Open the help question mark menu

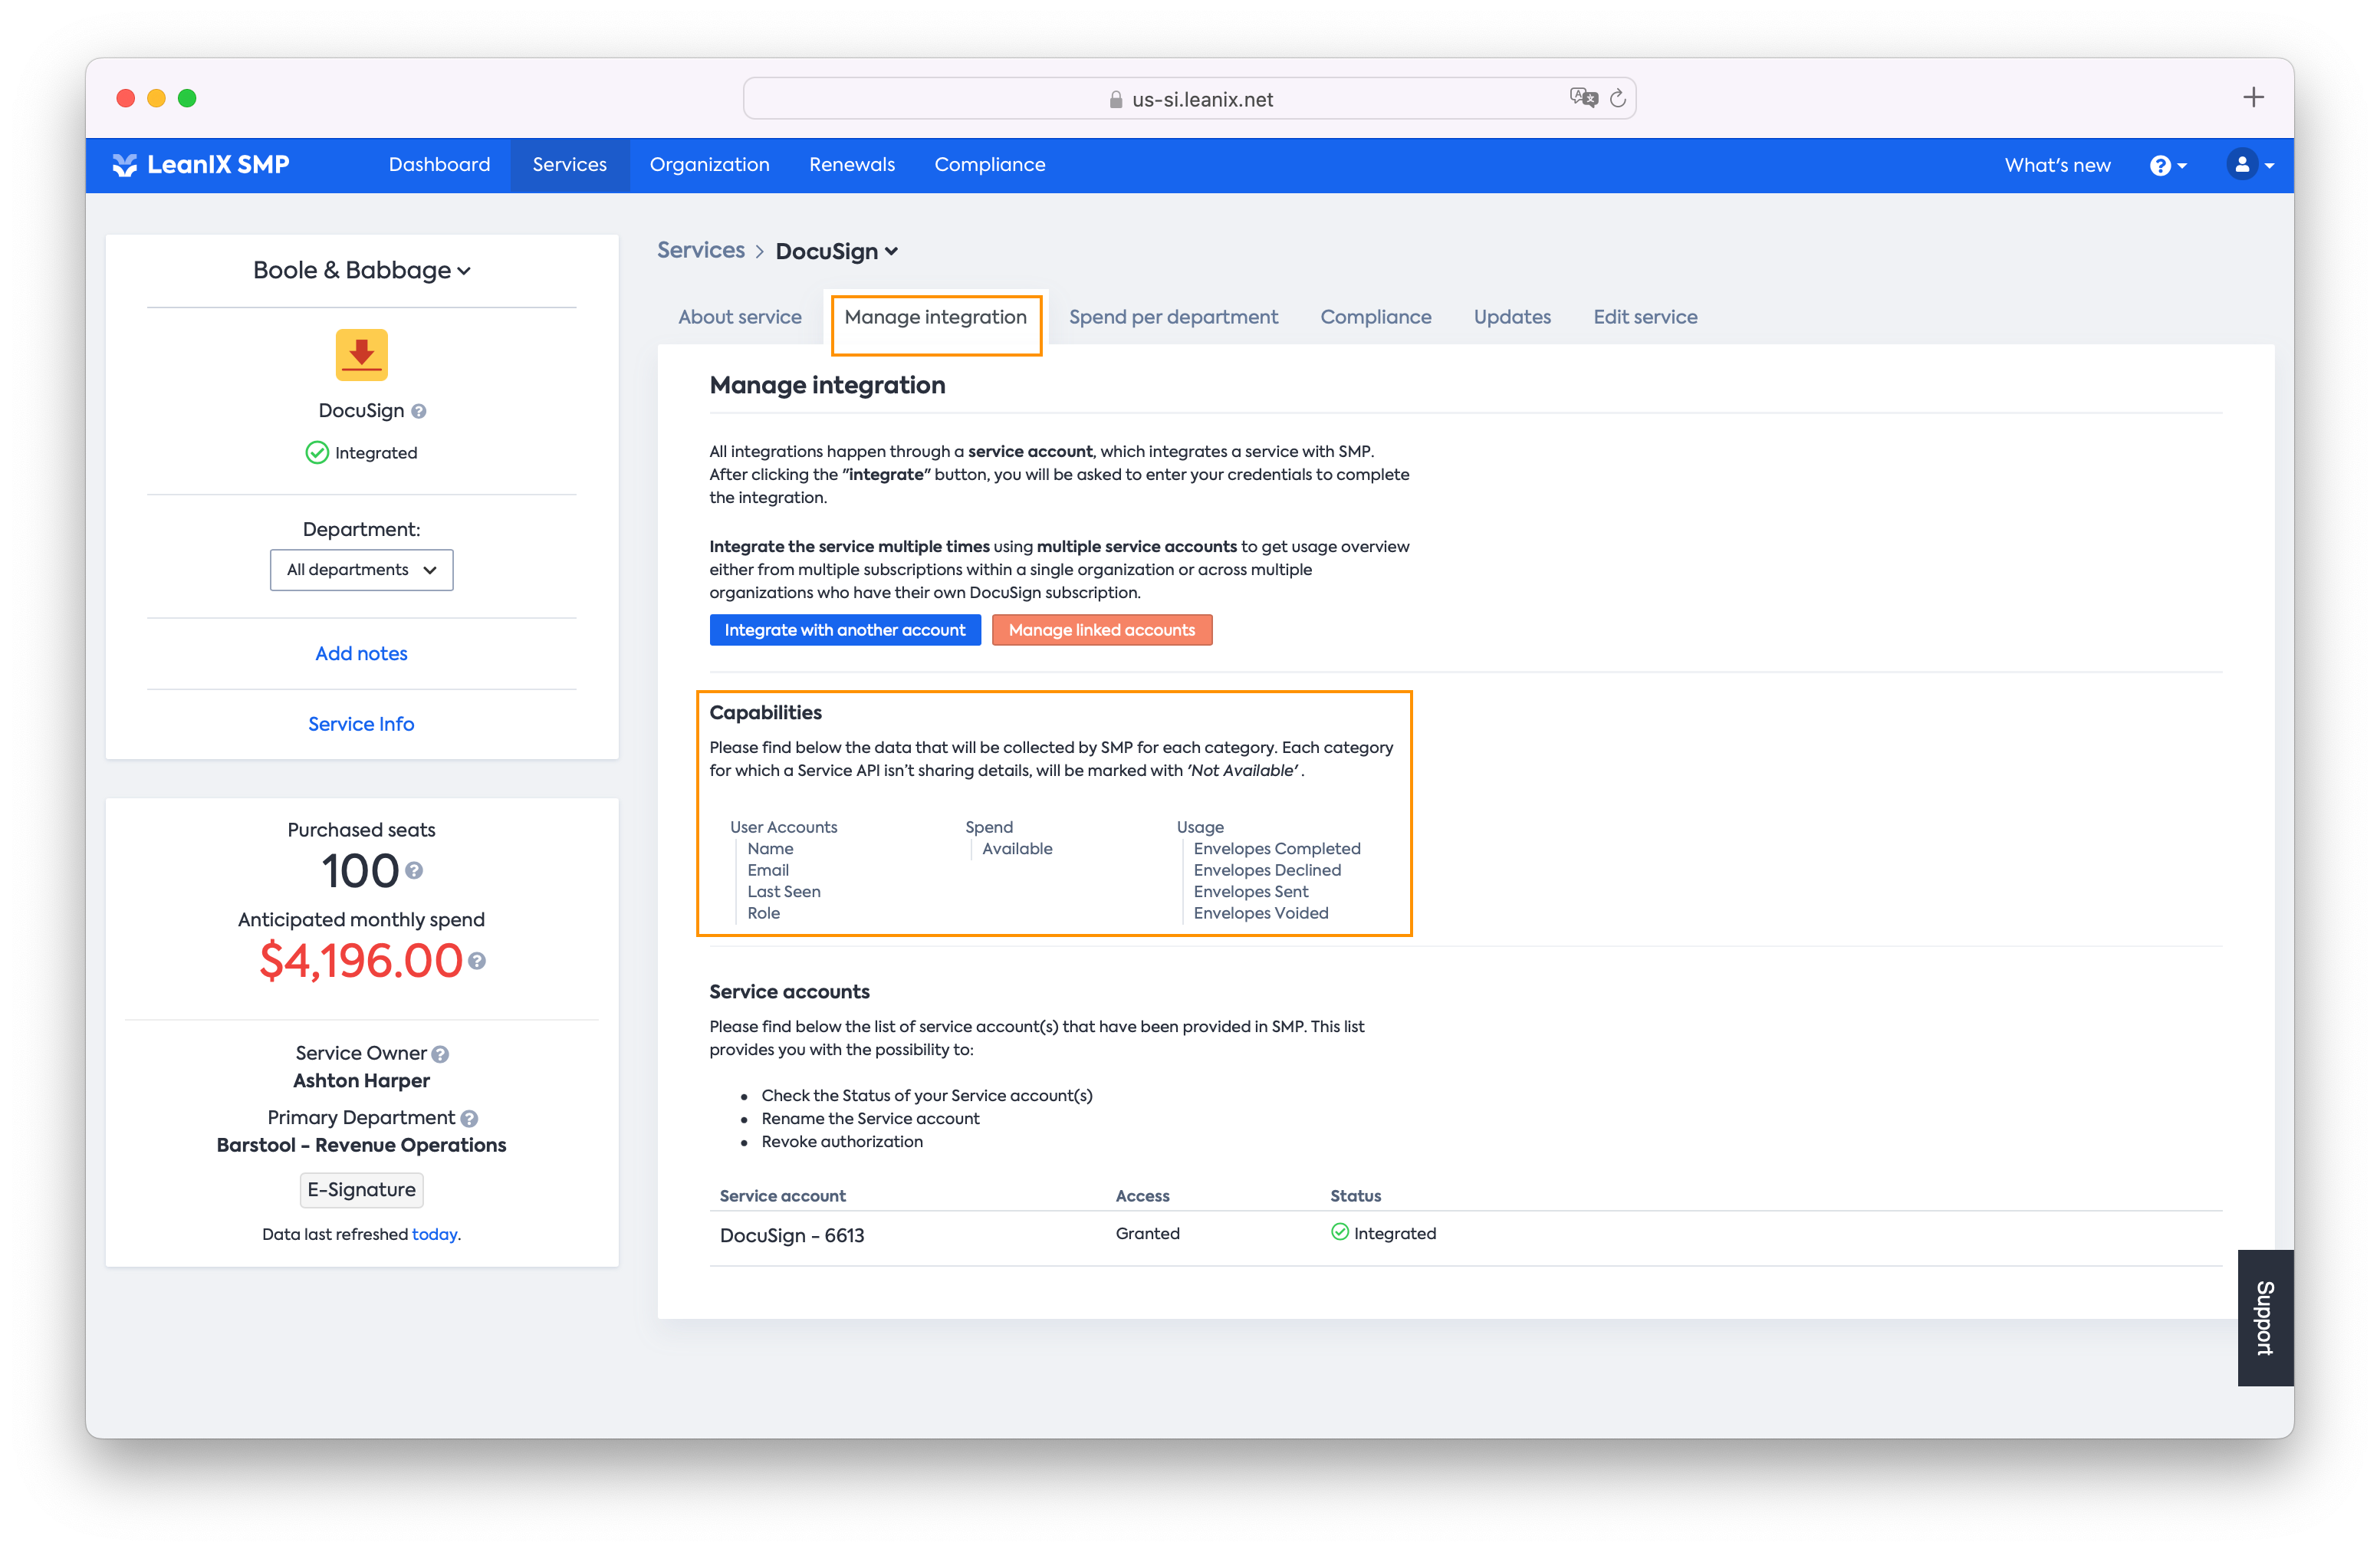[2167, 165]
